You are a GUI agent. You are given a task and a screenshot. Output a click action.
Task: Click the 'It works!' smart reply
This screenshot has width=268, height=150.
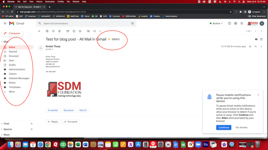click(x=53, y=110)
